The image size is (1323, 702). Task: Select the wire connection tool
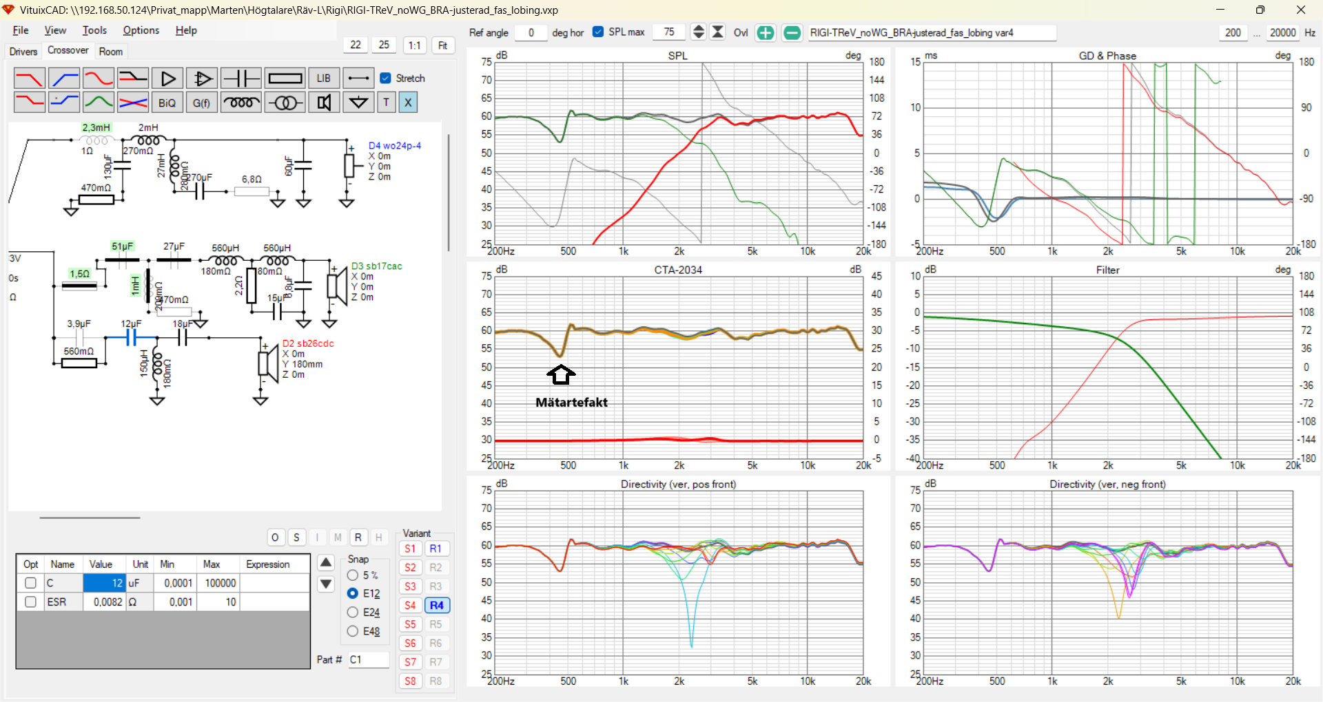tap(358, 78)
